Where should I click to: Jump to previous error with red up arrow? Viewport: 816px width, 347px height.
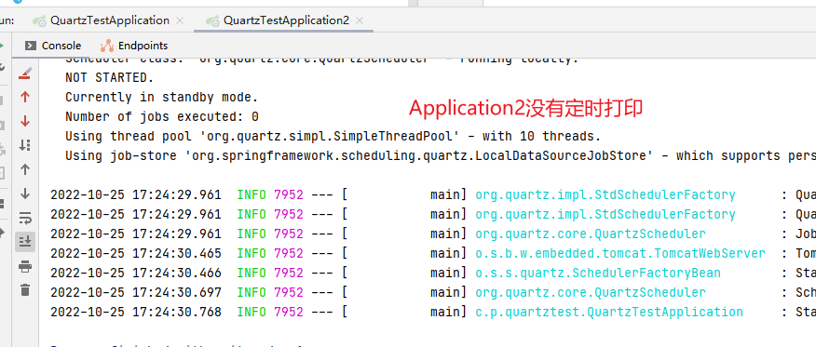(x=25, y=97)
